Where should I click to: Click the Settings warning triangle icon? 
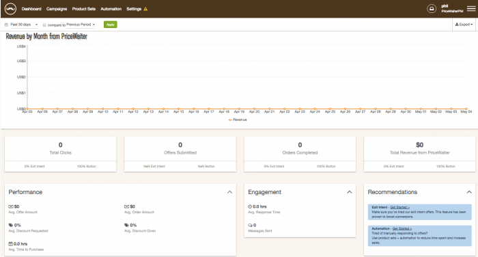click(145, 9)
